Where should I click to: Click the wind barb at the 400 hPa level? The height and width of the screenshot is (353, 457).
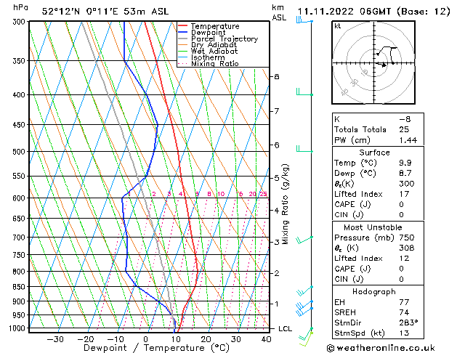click(x=304, y=92)
